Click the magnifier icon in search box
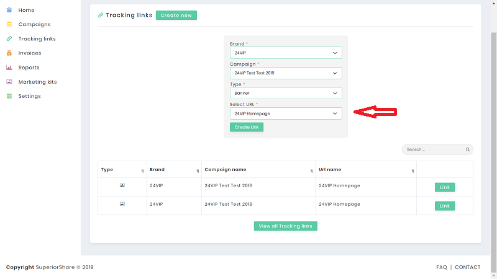497x279 pixels. [468, 149]
